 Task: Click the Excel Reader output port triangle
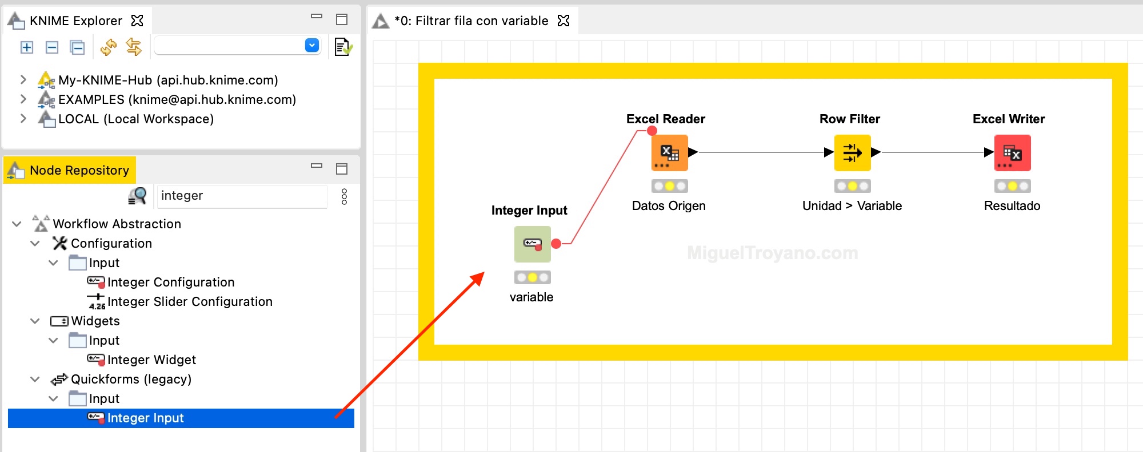693,152
